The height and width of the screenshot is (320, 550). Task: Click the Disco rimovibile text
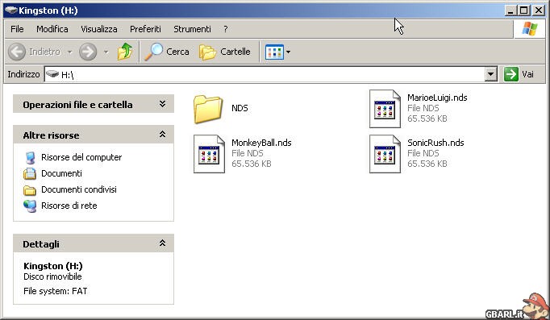[52, 276]
